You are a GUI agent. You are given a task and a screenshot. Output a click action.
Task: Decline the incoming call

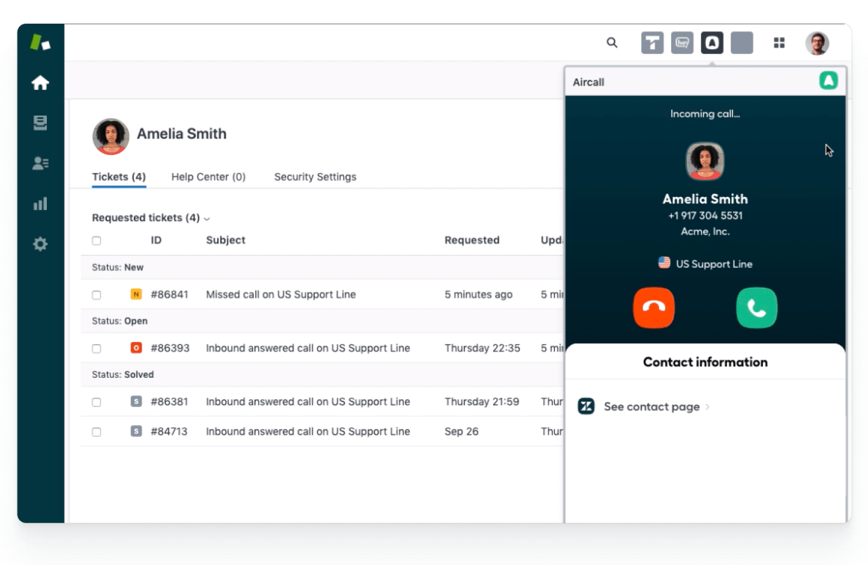(653, 308)
